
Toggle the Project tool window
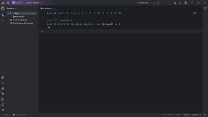point(3,8)
